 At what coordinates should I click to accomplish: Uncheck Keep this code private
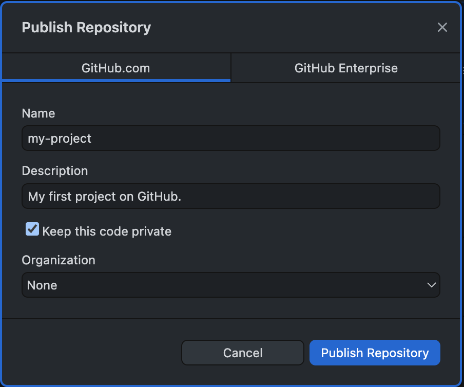point(32,229)
